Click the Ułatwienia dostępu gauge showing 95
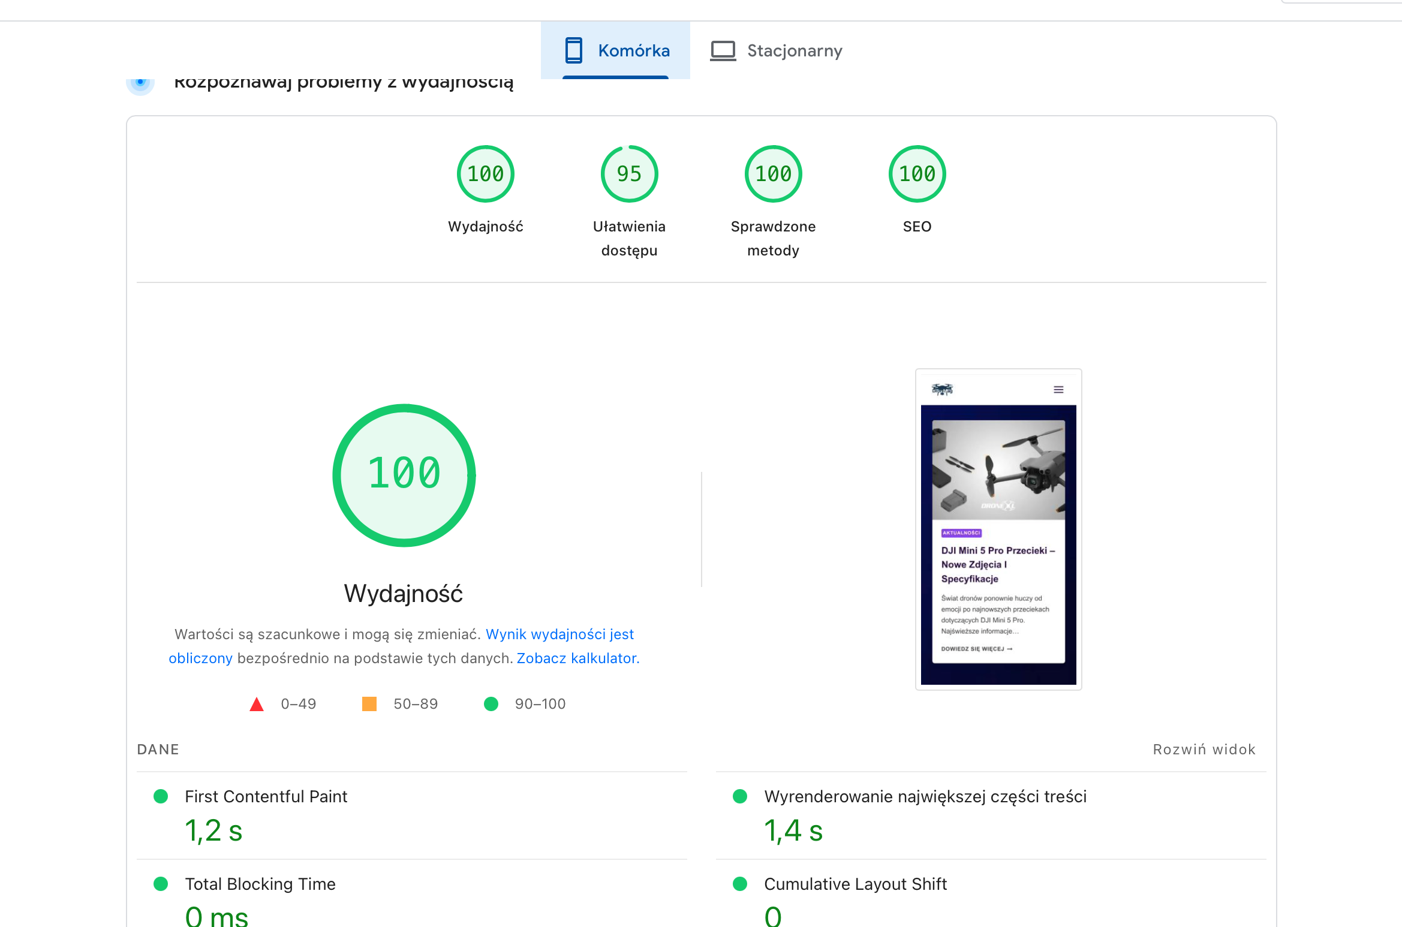Screen dimensions: 1402x927 (x=629, y=174)
